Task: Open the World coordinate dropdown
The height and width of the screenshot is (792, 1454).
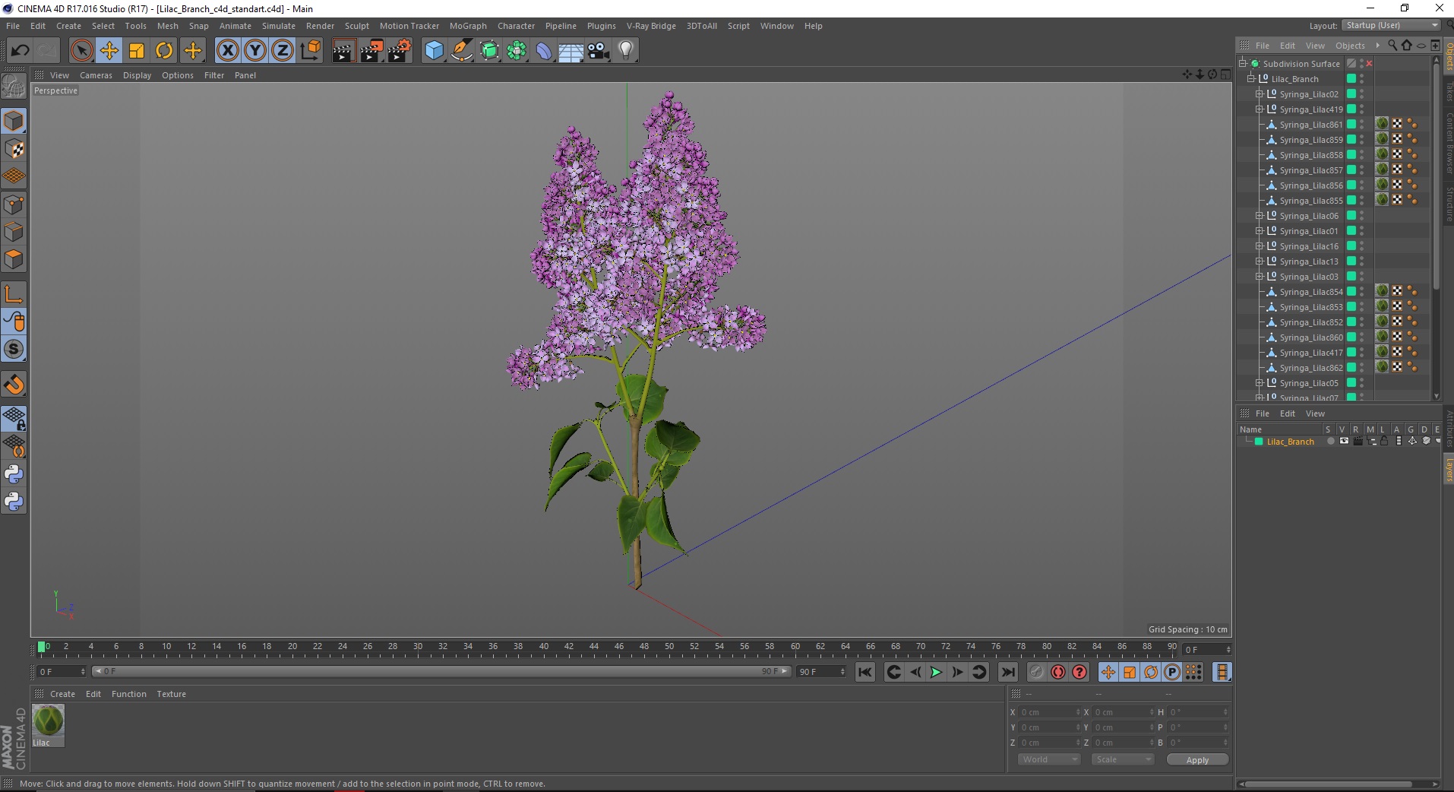Action: click(1048, 759)
